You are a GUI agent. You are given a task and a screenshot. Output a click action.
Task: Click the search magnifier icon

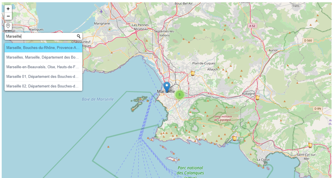pyautogui.click(x=79, y=36)
